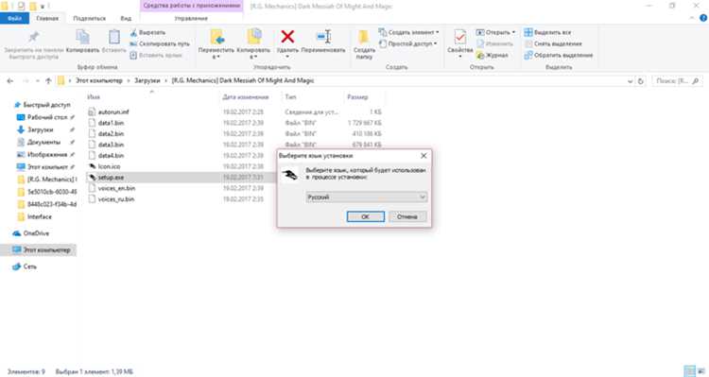This screenshot has height=377, width=709.
Task: Open Desktop (Рабочий стол) in sidebar
Action: [x=42, y=117]
